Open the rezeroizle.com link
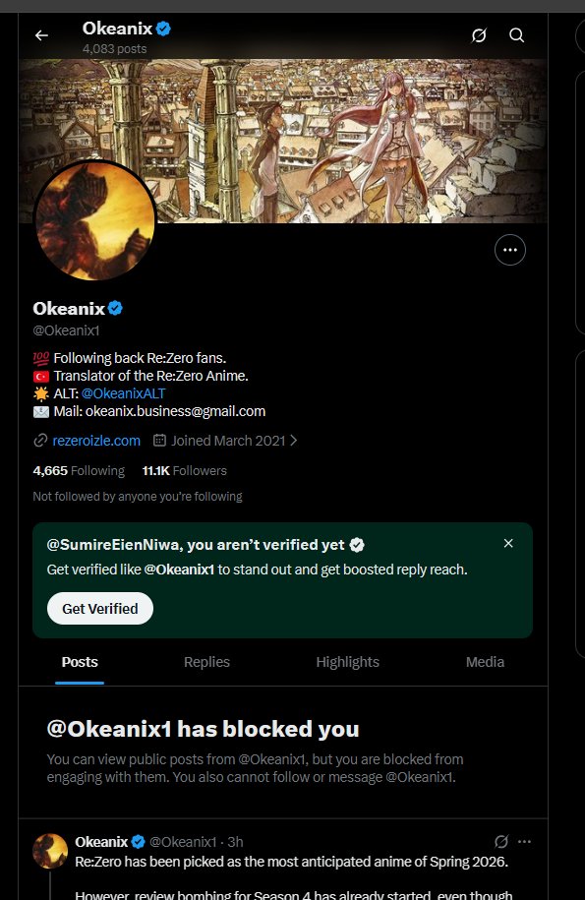The width and height of the screenshot is (585, 900). (x=96, y=441)
